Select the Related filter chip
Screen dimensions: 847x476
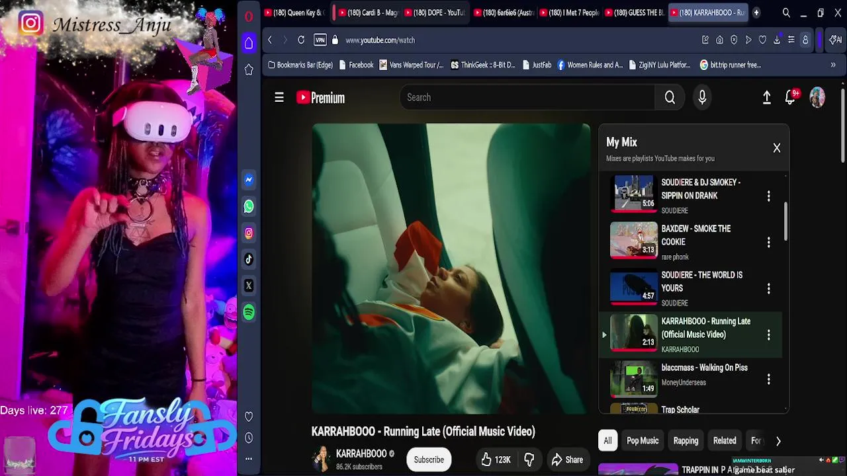(725, 441)
